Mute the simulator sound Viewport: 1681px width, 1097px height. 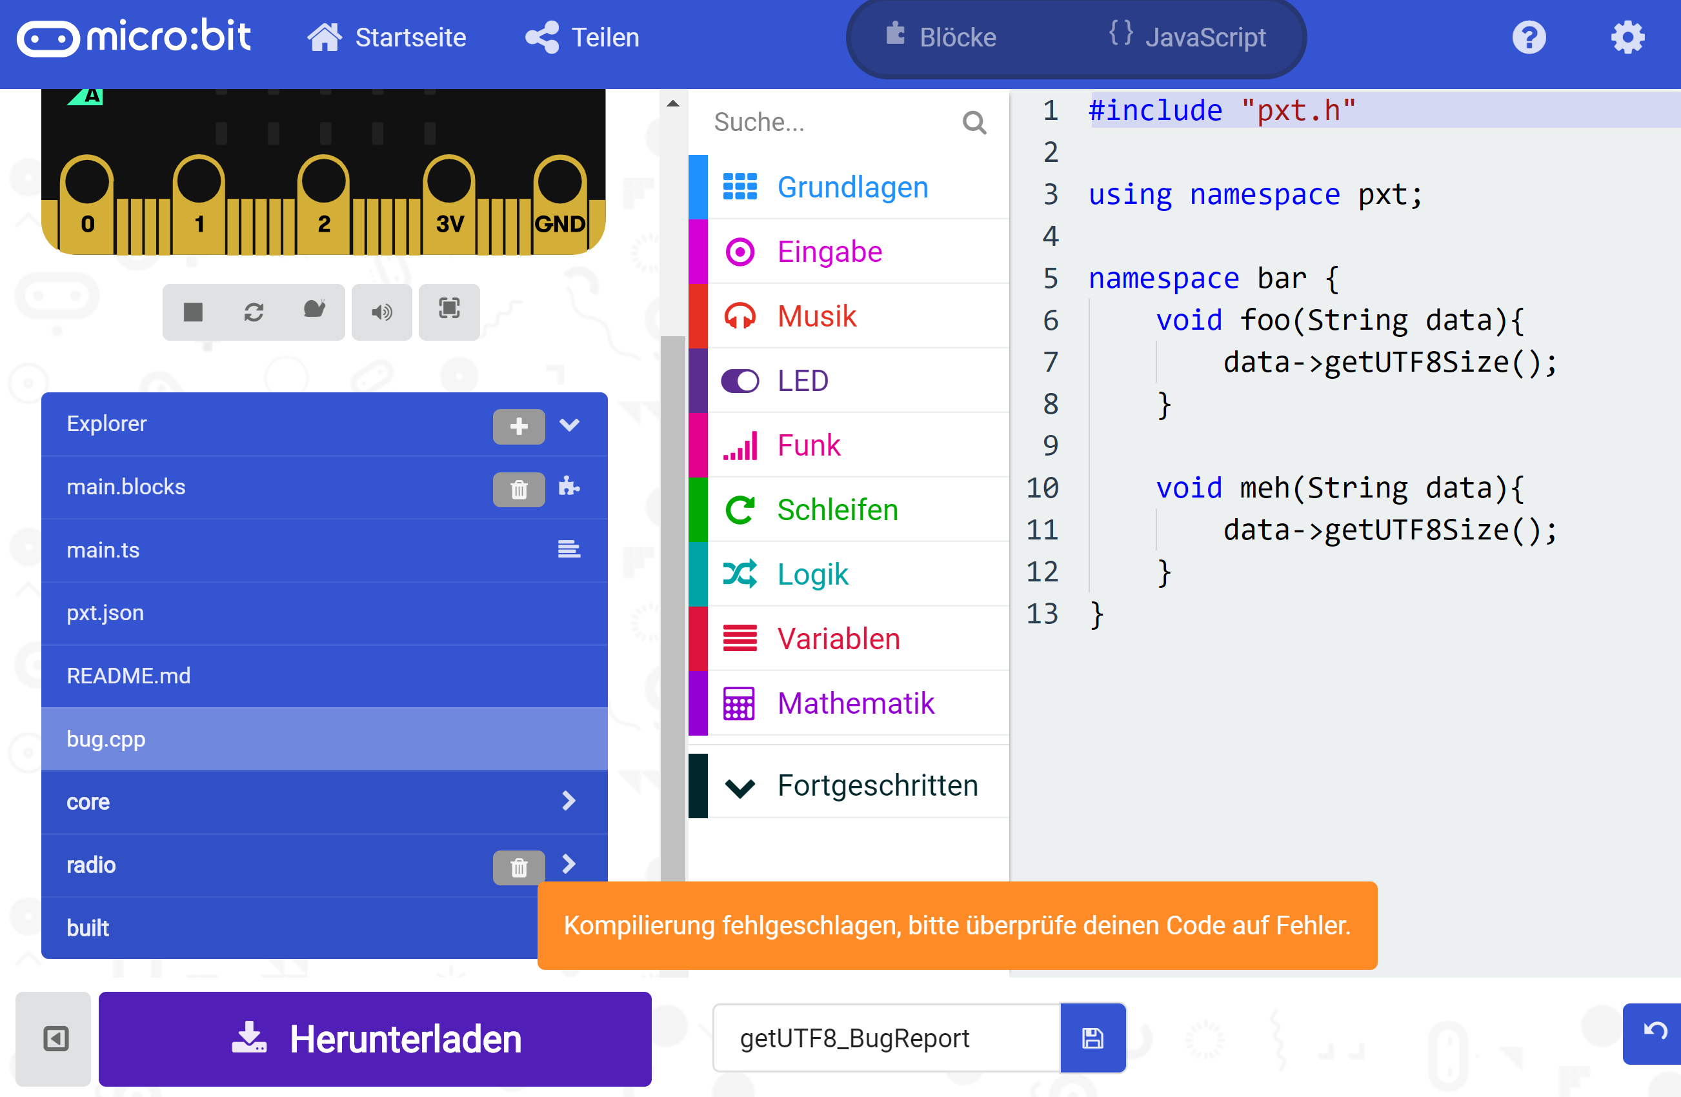pos(381,312)
